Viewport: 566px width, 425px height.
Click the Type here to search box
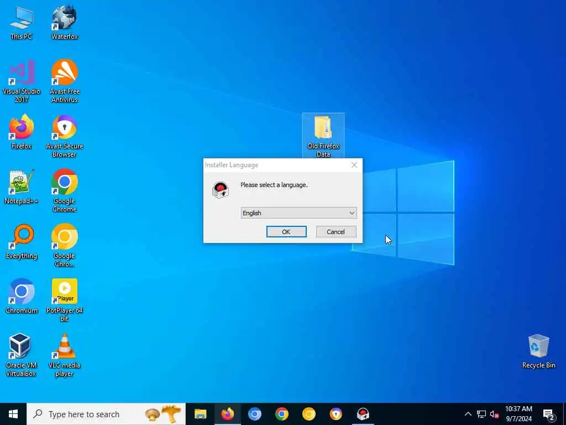click(106, 414)
